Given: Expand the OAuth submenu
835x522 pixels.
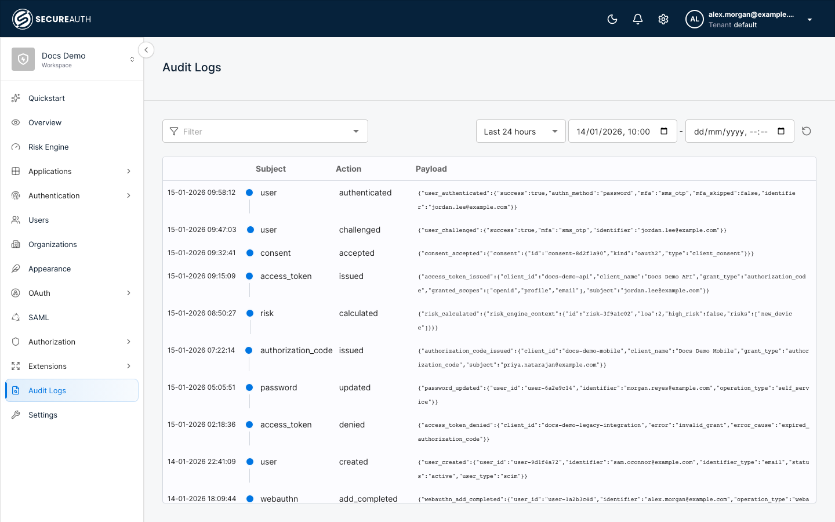Looking at the screenshot, I should click(x=129, y=293).
